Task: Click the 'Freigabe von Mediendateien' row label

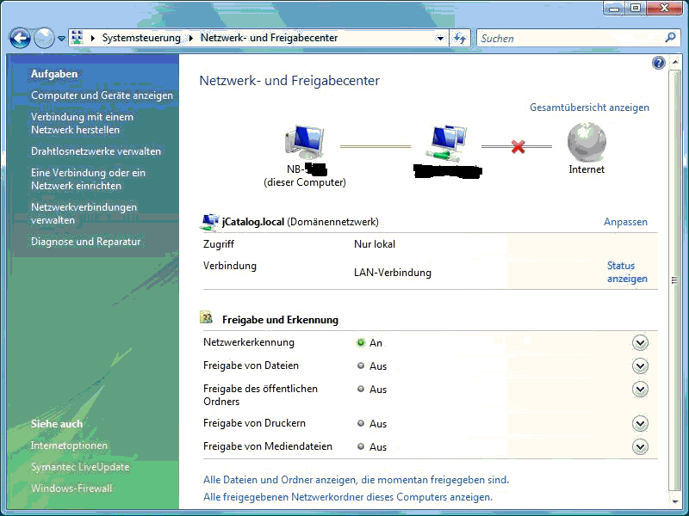Action: [x=268, y=446]
